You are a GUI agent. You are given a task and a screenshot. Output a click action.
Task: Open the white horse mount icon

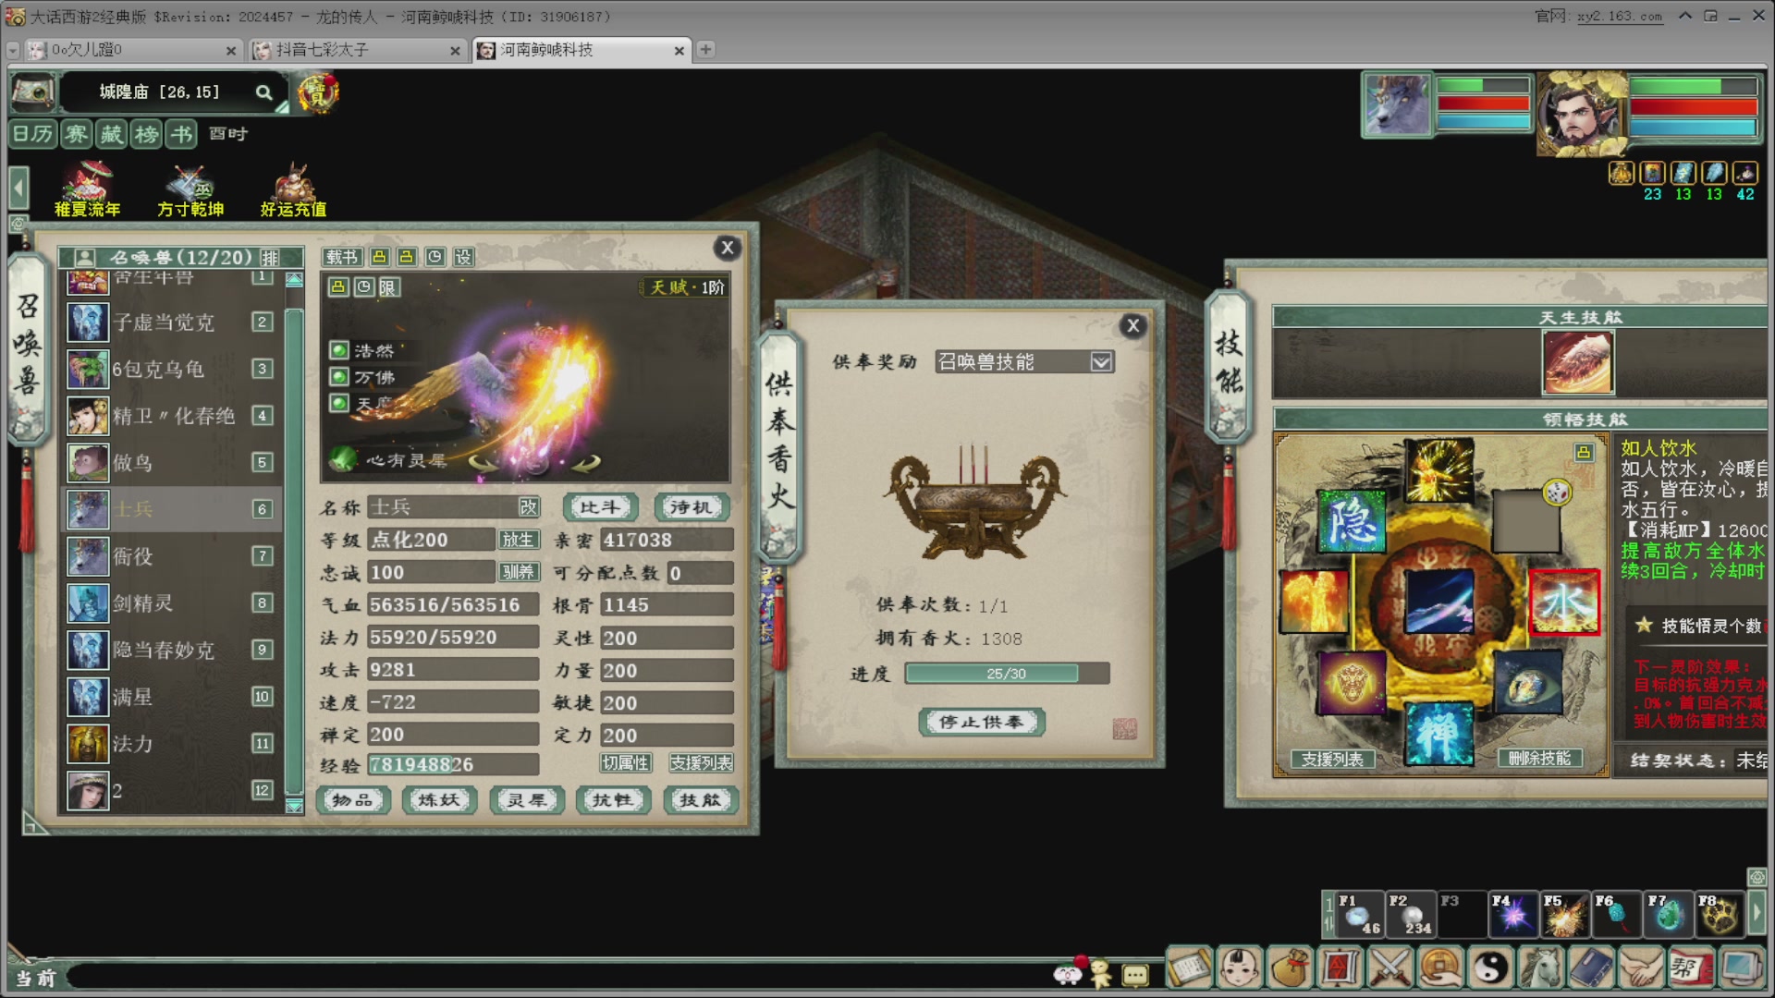1540,968
